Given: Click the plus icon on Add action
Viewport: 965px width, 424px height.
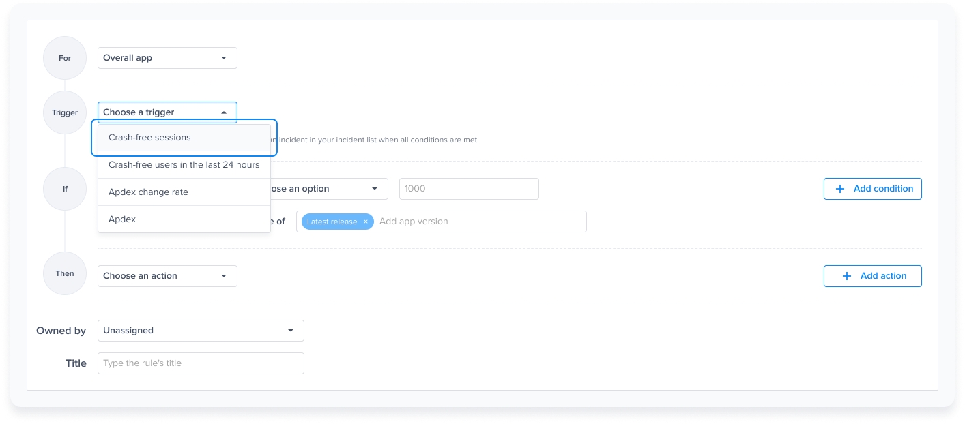Looking at the screenshot, I should [x=847, y=276].
